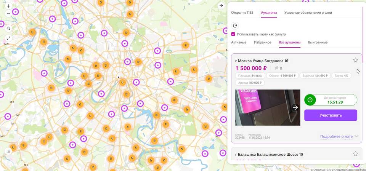This screenshot has width=366, height=171.
Task: Toggle 'Использовать карту как фильтр' checkbox
Action: pos(233,34)
